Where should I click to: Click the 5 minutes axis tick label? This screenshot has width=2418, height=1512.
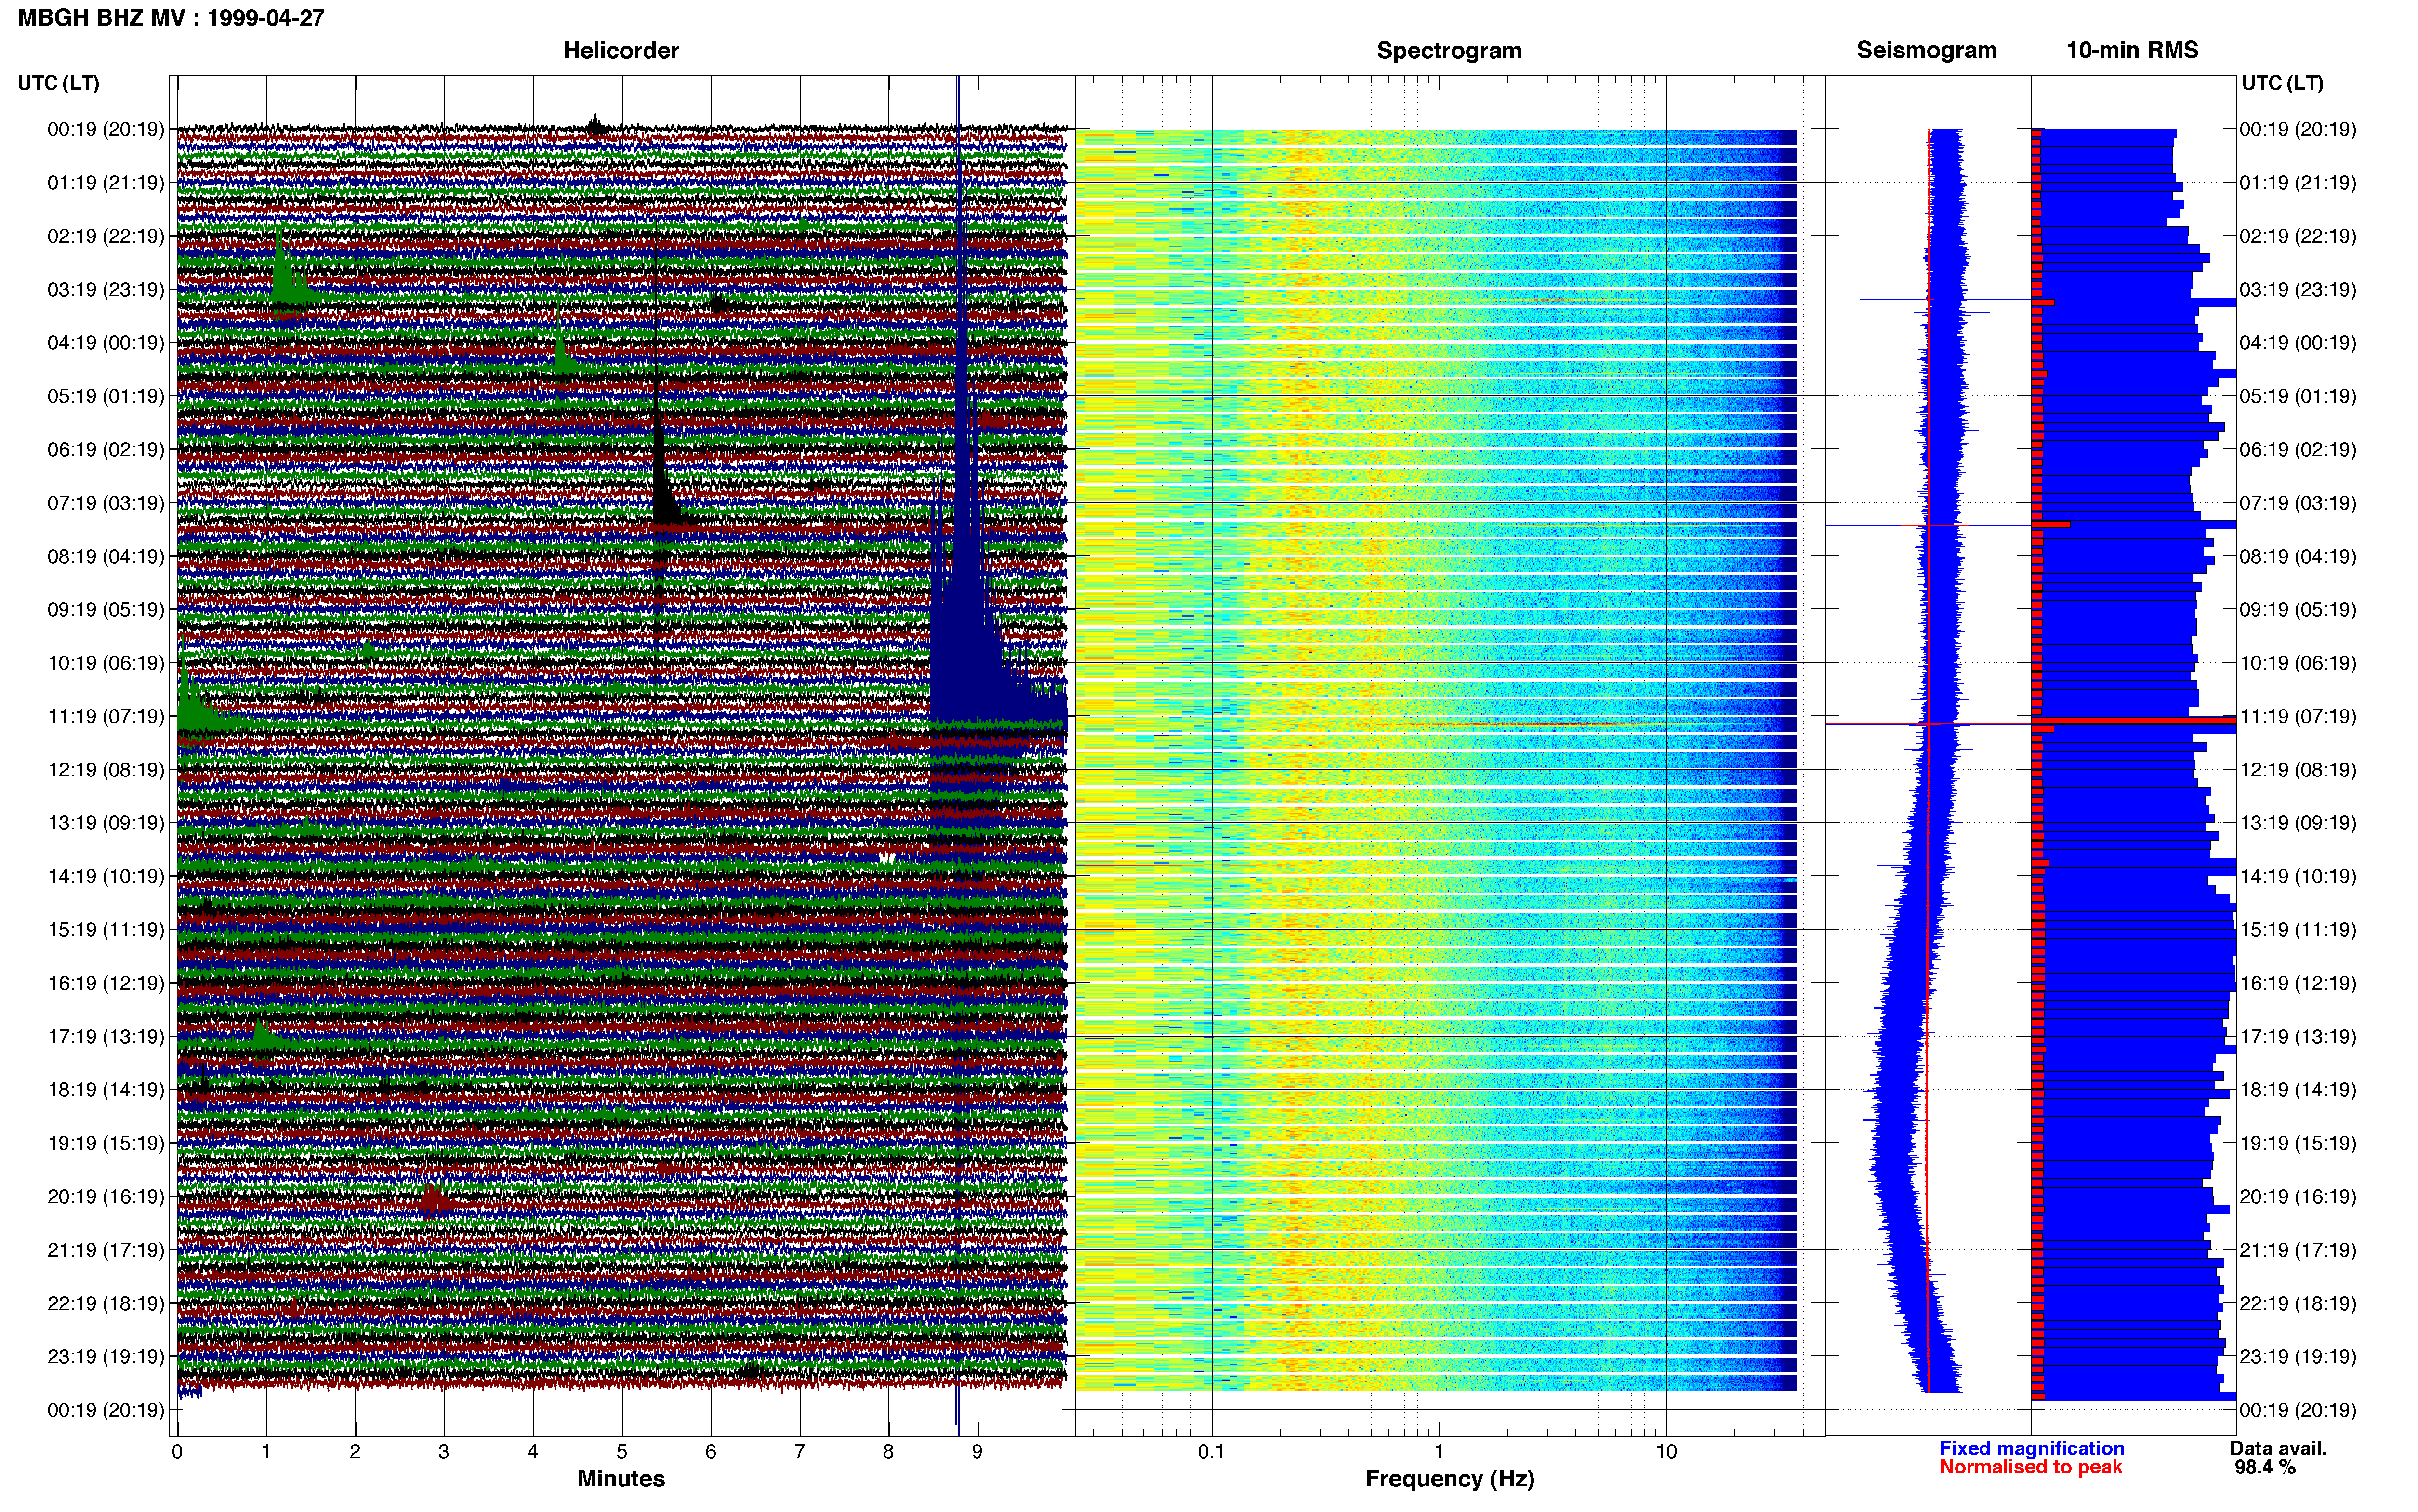tap(622, 1452)
